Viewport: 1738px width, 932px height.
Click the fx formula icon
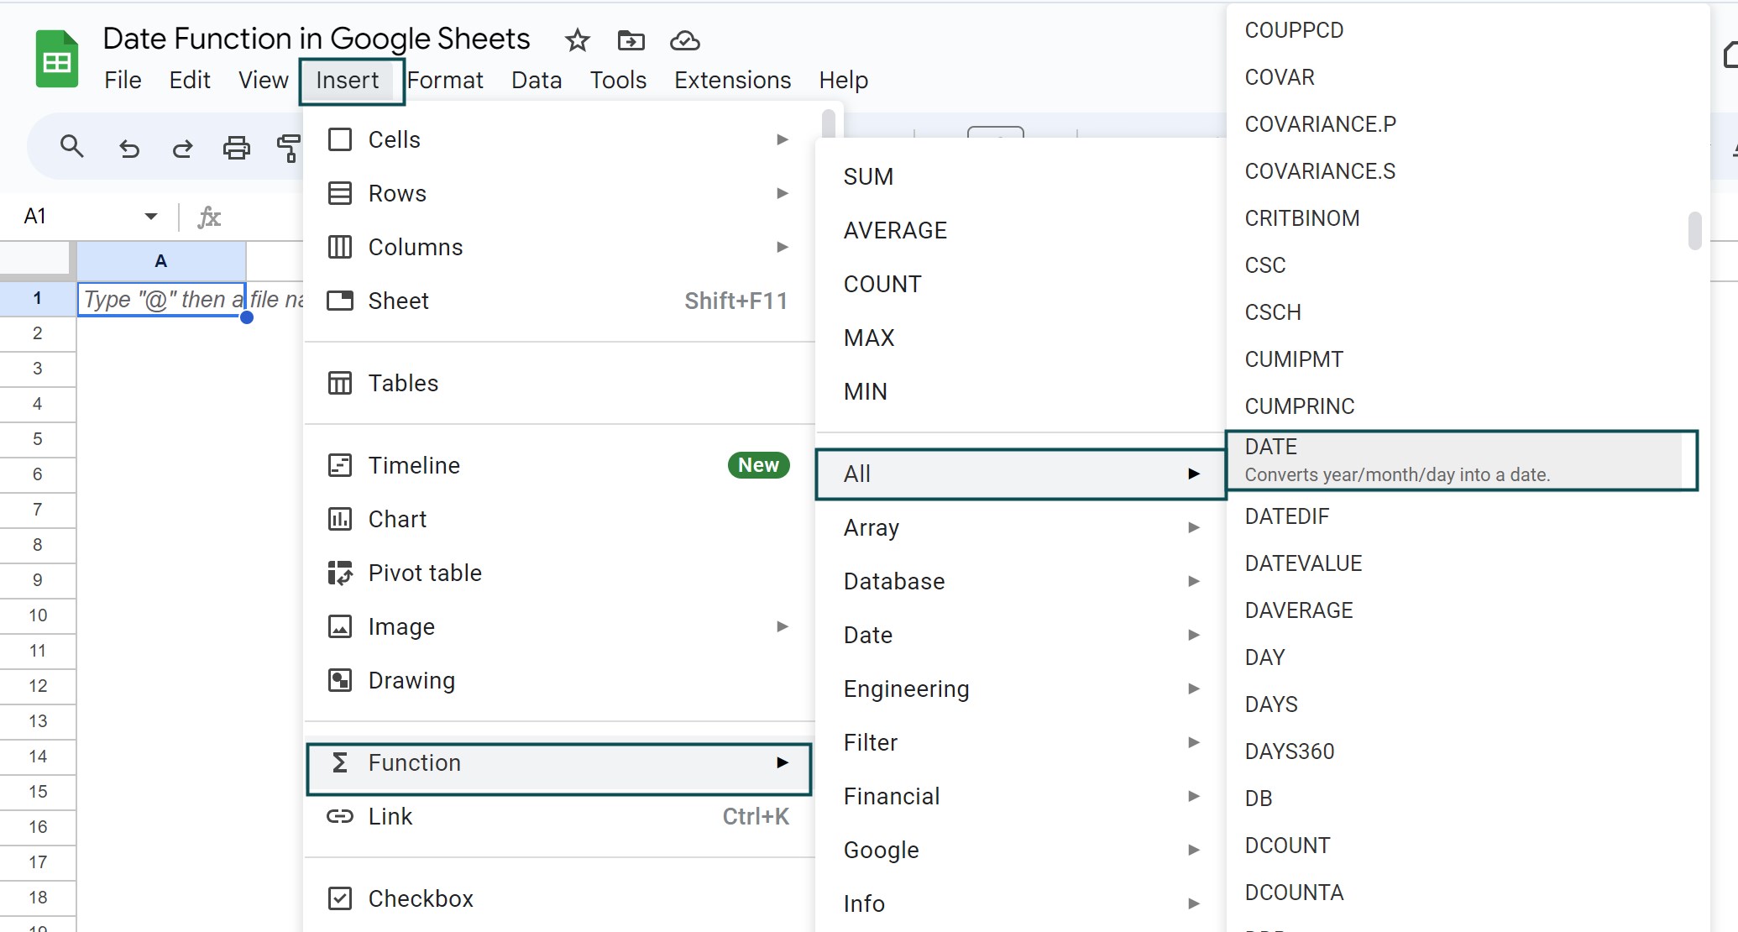click(208, 217)
